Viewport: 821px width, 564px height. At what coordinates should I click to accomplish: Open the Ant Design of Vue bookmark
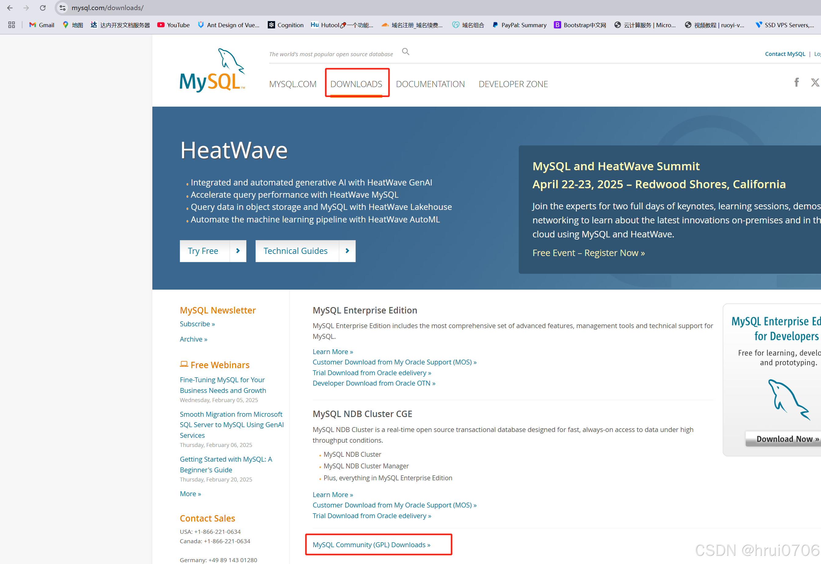tap(229, 25)
